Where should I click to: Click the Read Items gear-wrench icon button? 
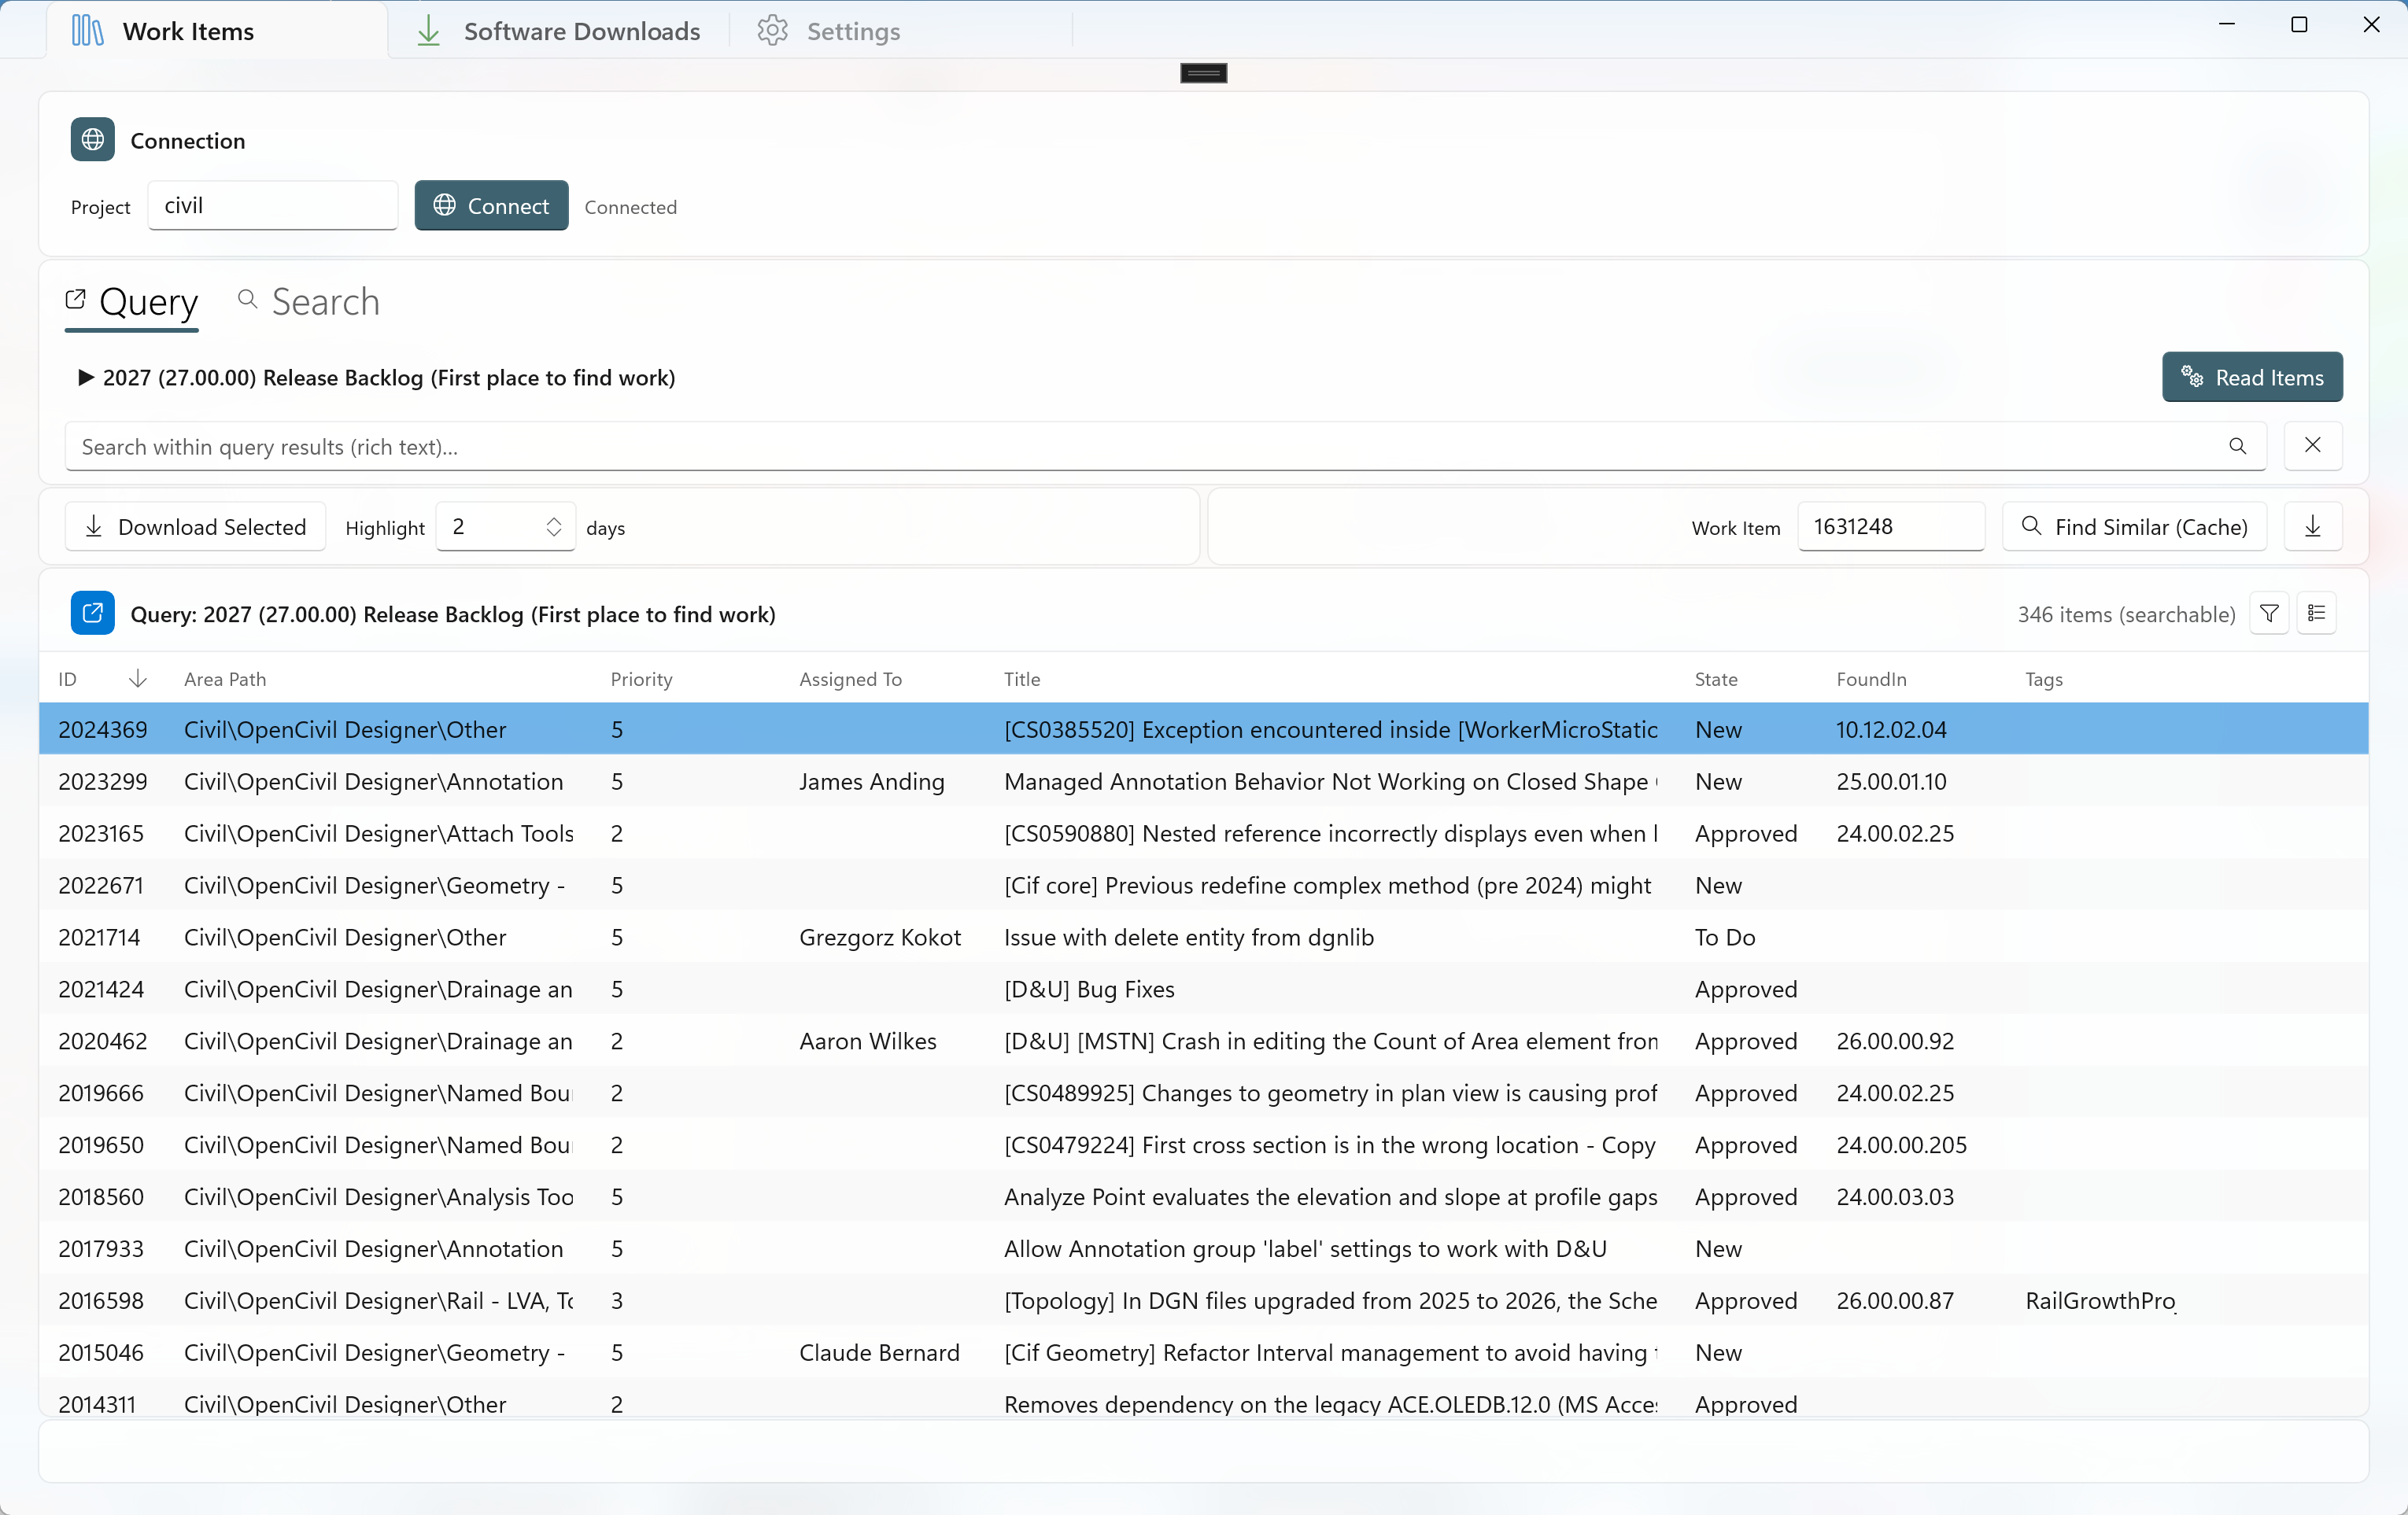2192,378
